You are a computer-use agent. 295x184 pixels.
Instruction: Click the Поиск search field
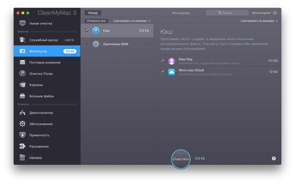pos(227,13)
